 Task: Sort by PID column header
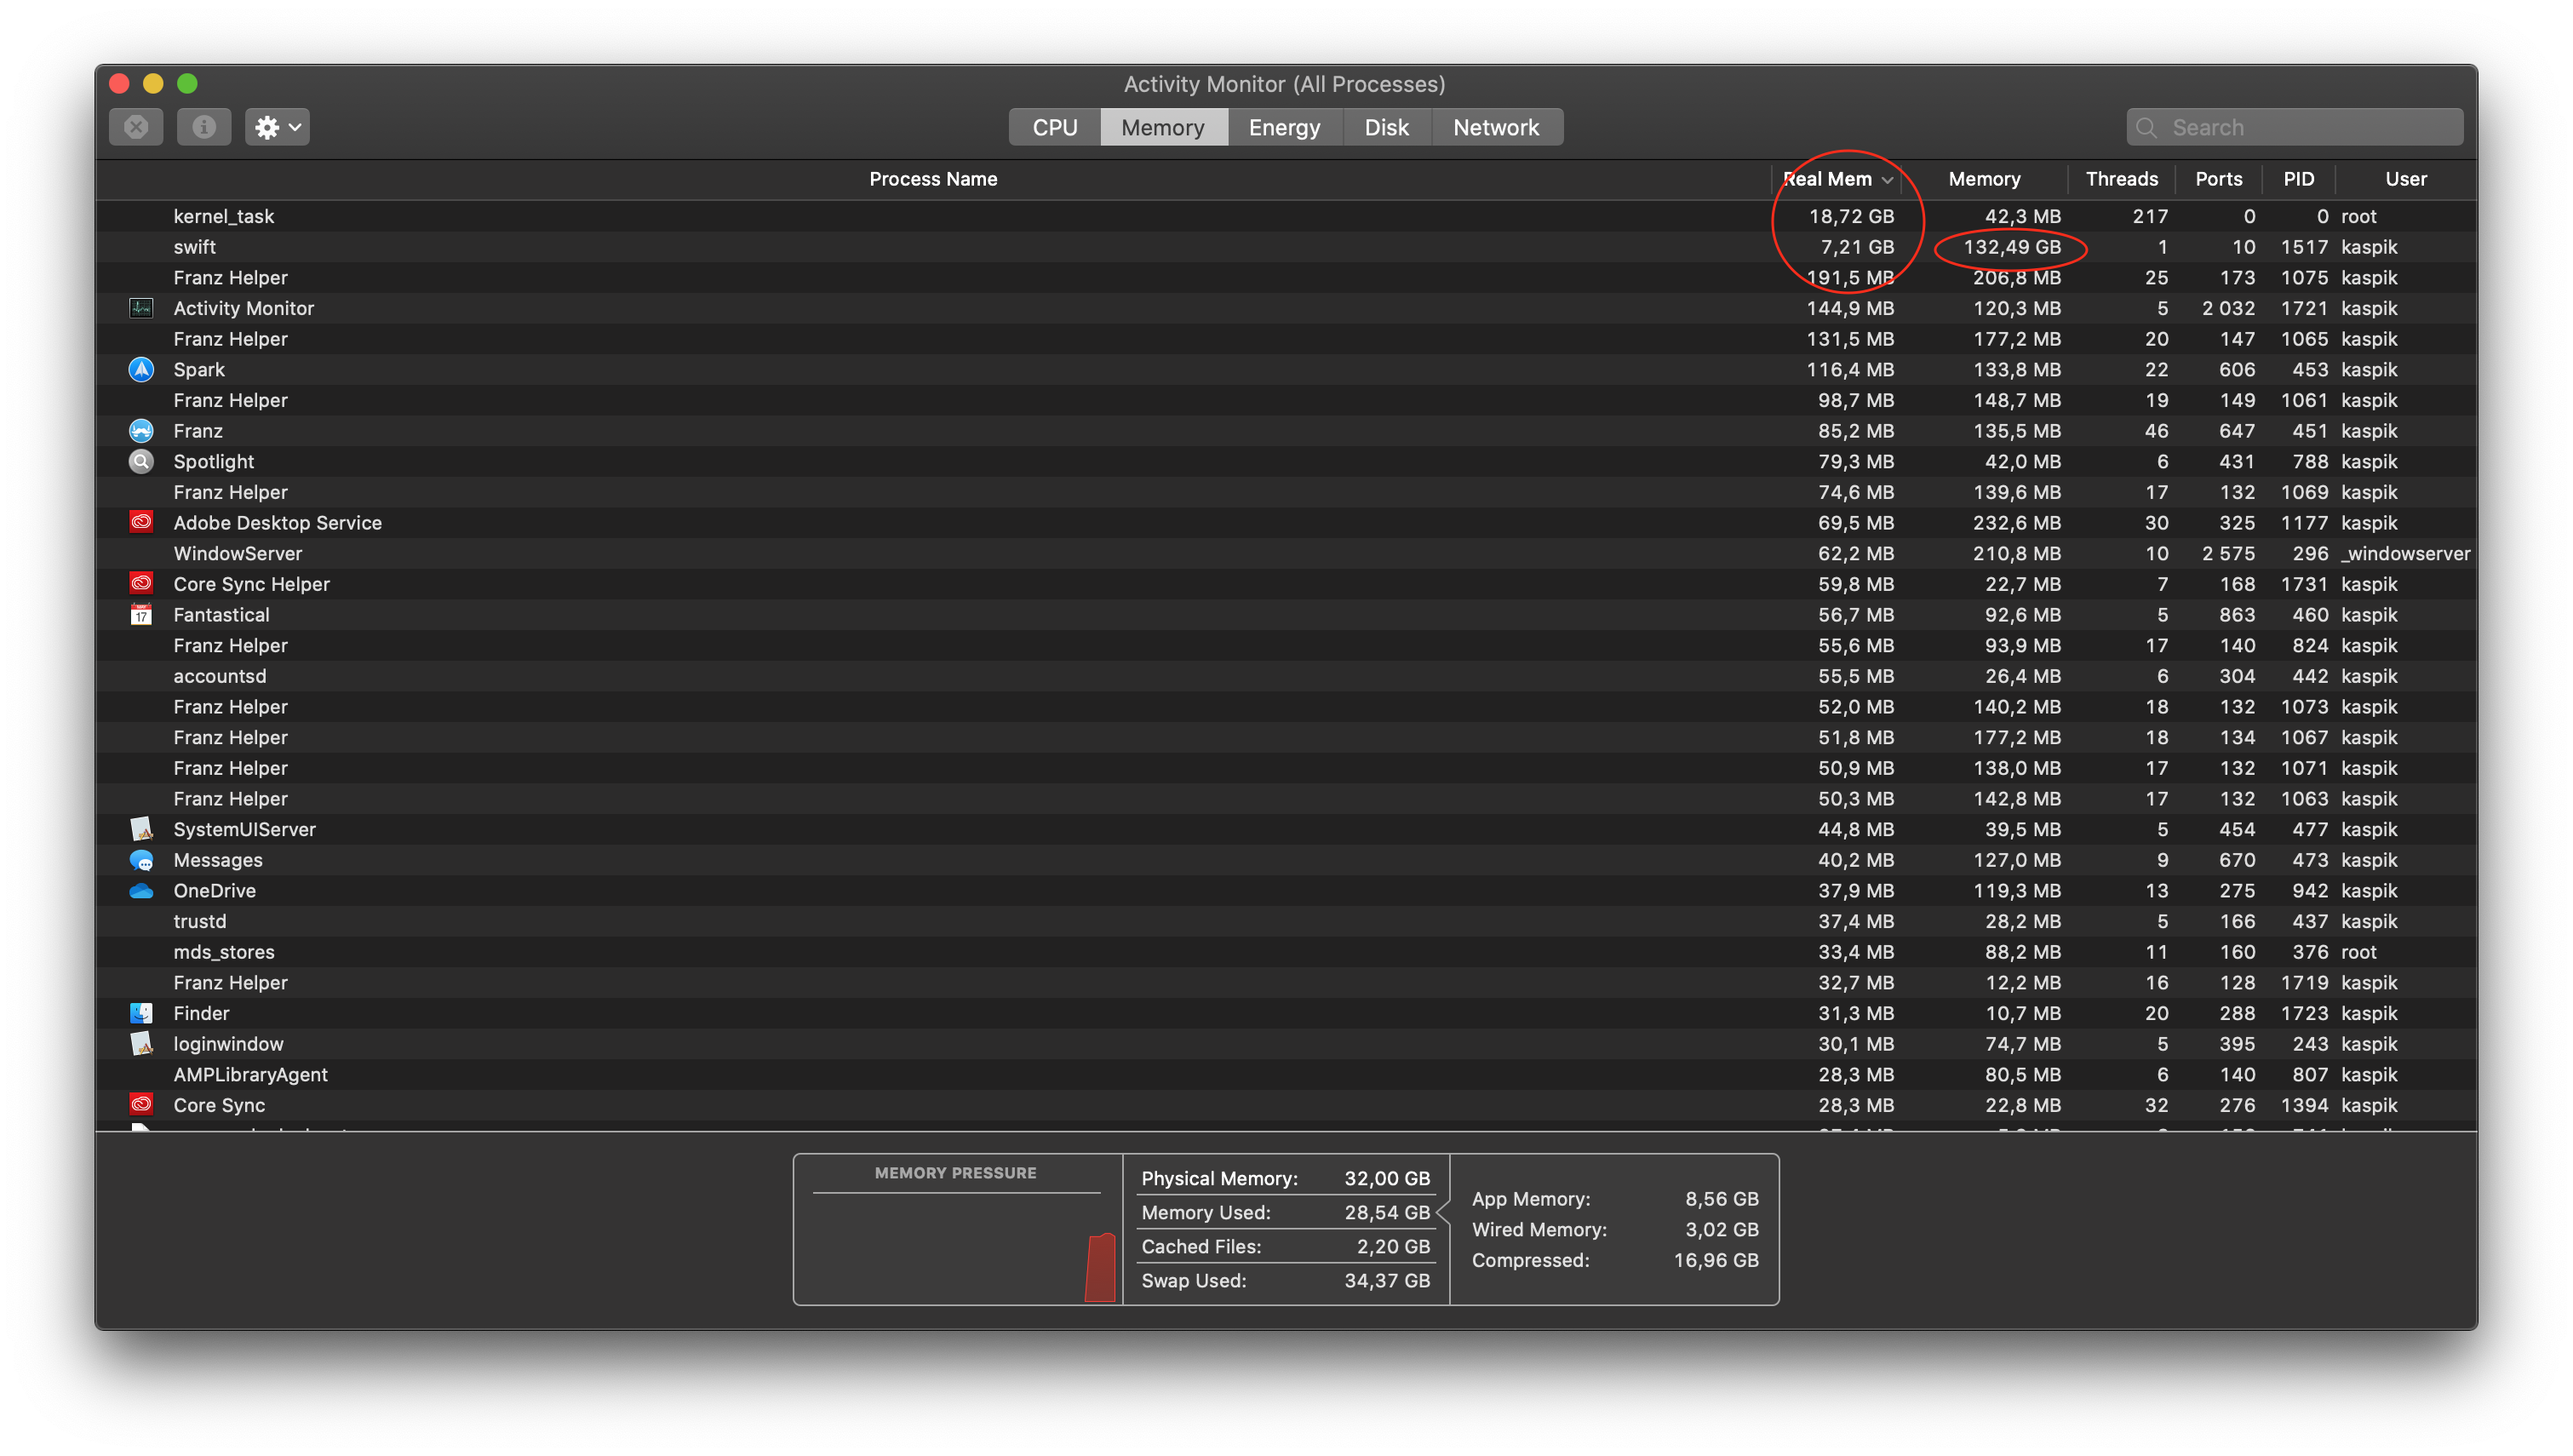coord(2298,179)
